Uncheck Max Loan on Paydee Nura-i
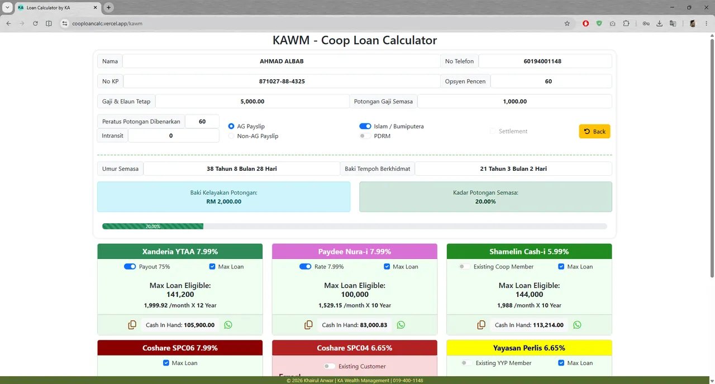 point(387,267)
